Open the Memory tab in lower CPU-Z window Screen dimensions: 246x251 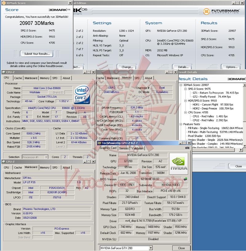[45, 168]
